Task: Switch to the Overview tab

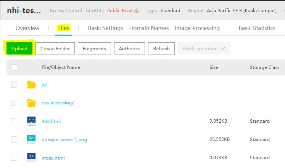Action: 27,28
